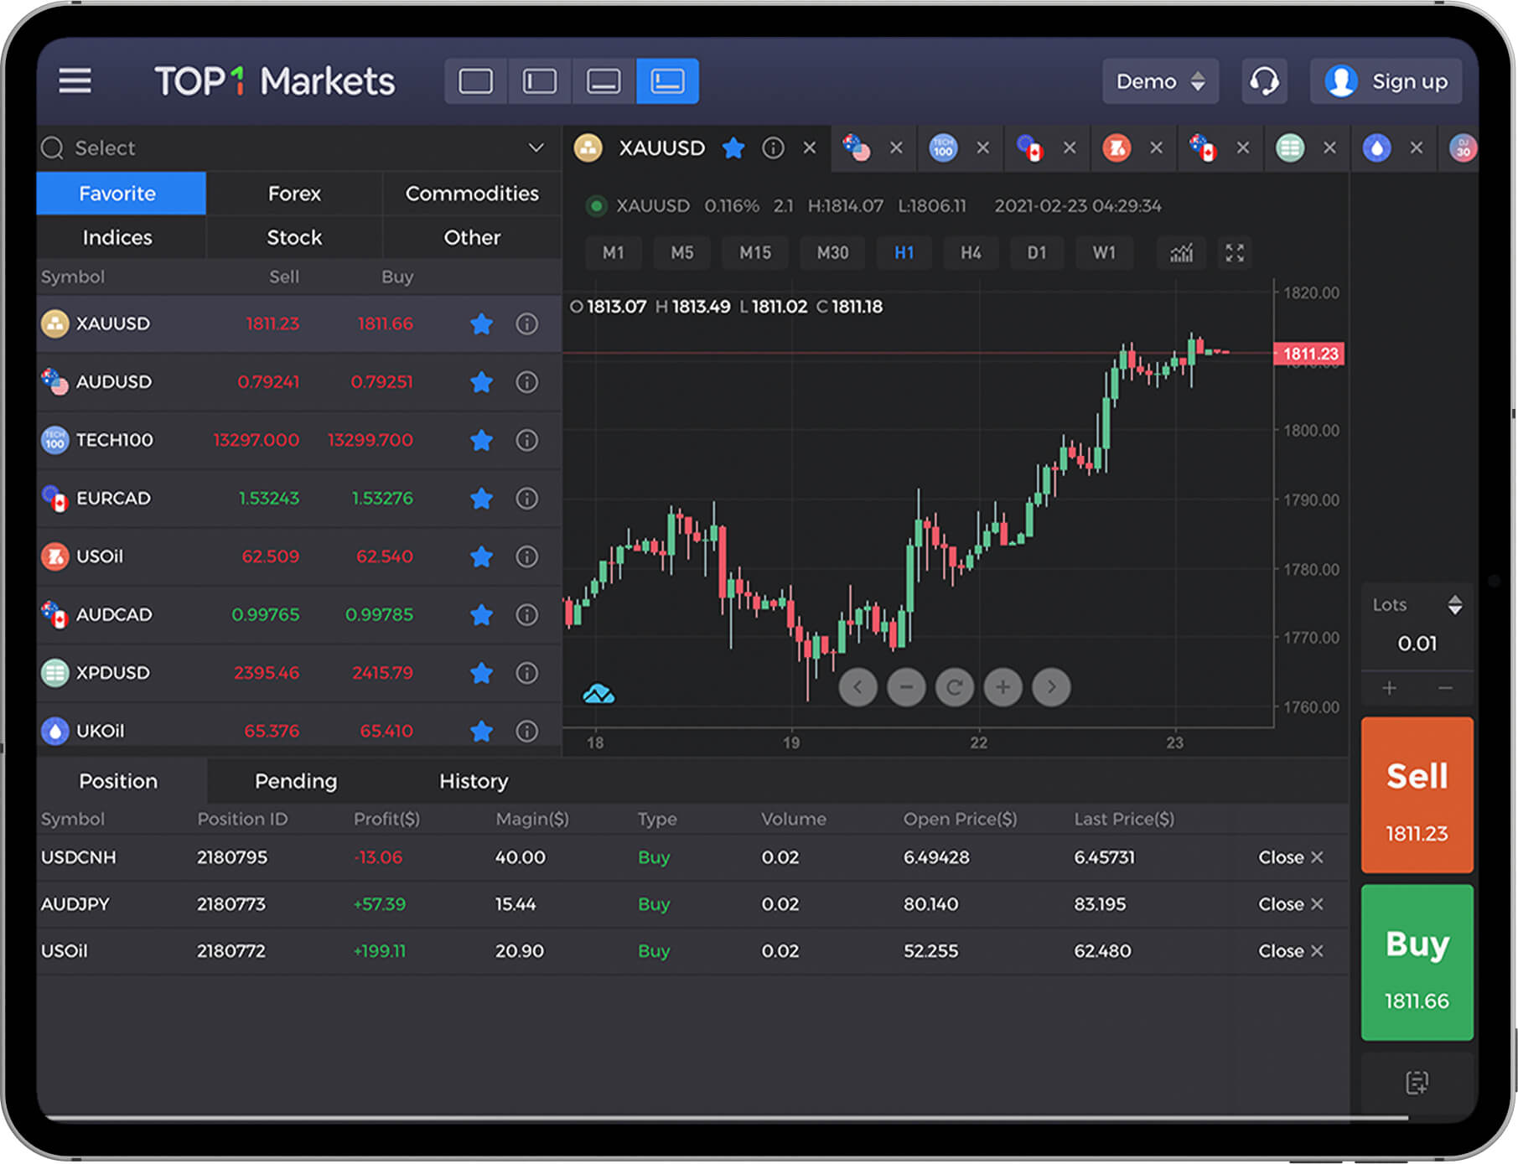Select H4 timeframe
This screenshot has height=1164, width=1518.
(971, 253)
